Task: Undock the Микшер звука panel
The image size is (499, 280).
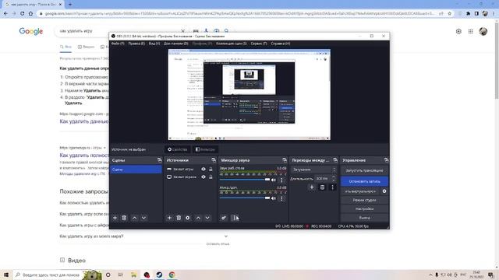Action: tap(285, 160)
